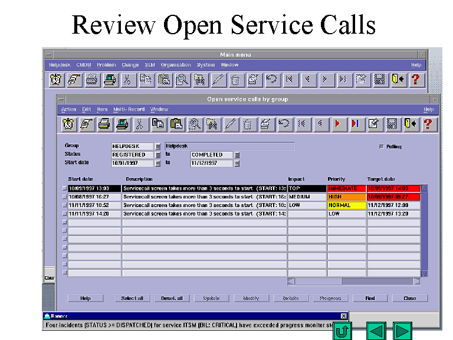The width and height of the screenshot is (453, 340).
Task: Click the red next record arrow icon
Action: pos(337,124)
